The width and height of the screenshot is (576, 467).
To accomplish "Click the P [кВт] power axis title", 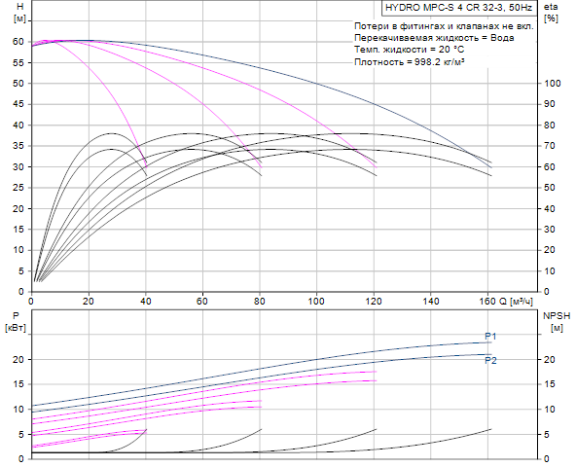I will coord(16,321).
